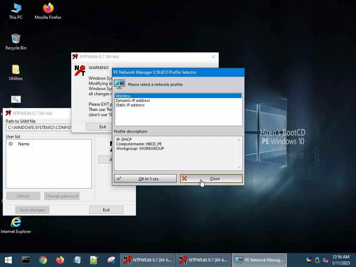Open the Utilities folder on the desktop
Viewport: 356px width, 267px height.
16,73
